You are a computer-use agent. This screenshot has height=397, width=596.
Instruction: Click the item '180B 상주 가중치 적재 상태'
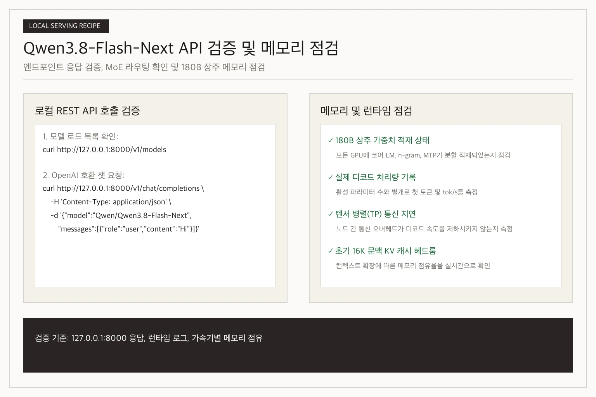coord(382,140)
